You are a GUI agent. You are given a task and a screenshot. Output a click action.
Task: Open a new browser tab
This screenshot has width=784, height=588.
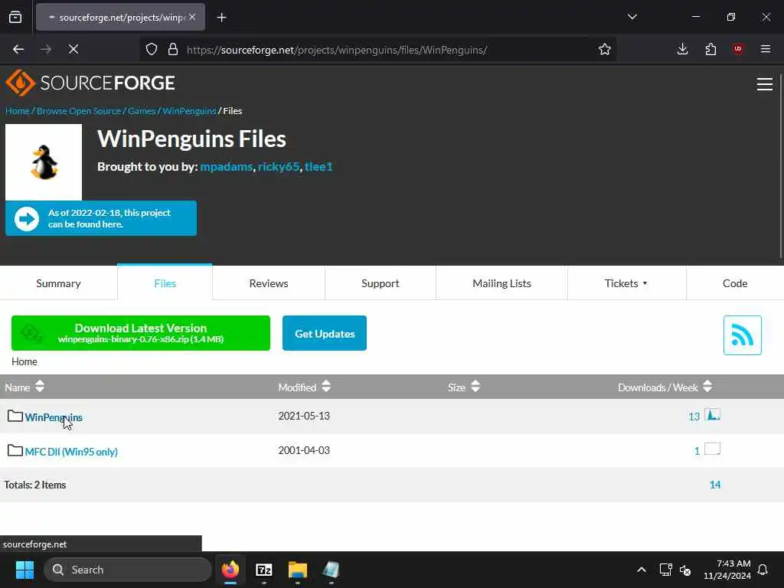(221, 18)
